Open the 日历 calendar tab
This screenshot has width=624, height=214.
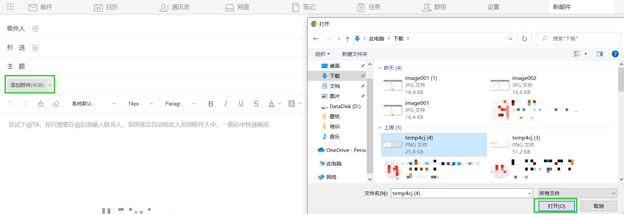tap(106, 7)
